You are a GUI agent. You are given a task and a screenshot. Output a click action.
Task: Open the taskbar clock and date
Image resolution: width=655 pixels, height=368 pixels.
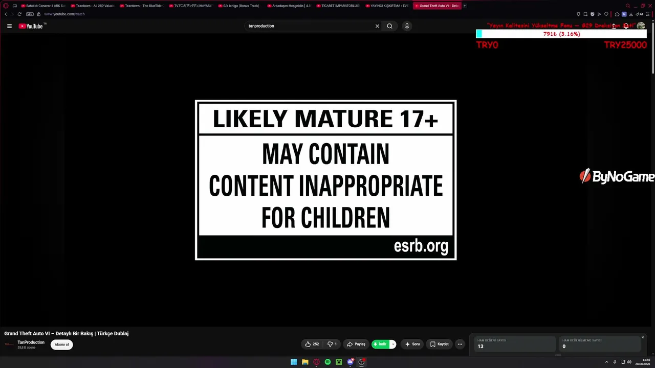click(643, 362)
